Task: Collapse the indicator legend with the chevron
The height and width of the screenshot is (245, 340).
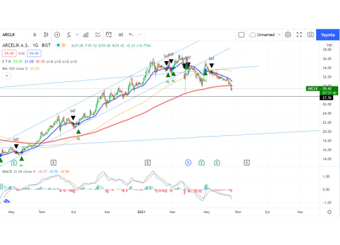Action: click(7, 76)
